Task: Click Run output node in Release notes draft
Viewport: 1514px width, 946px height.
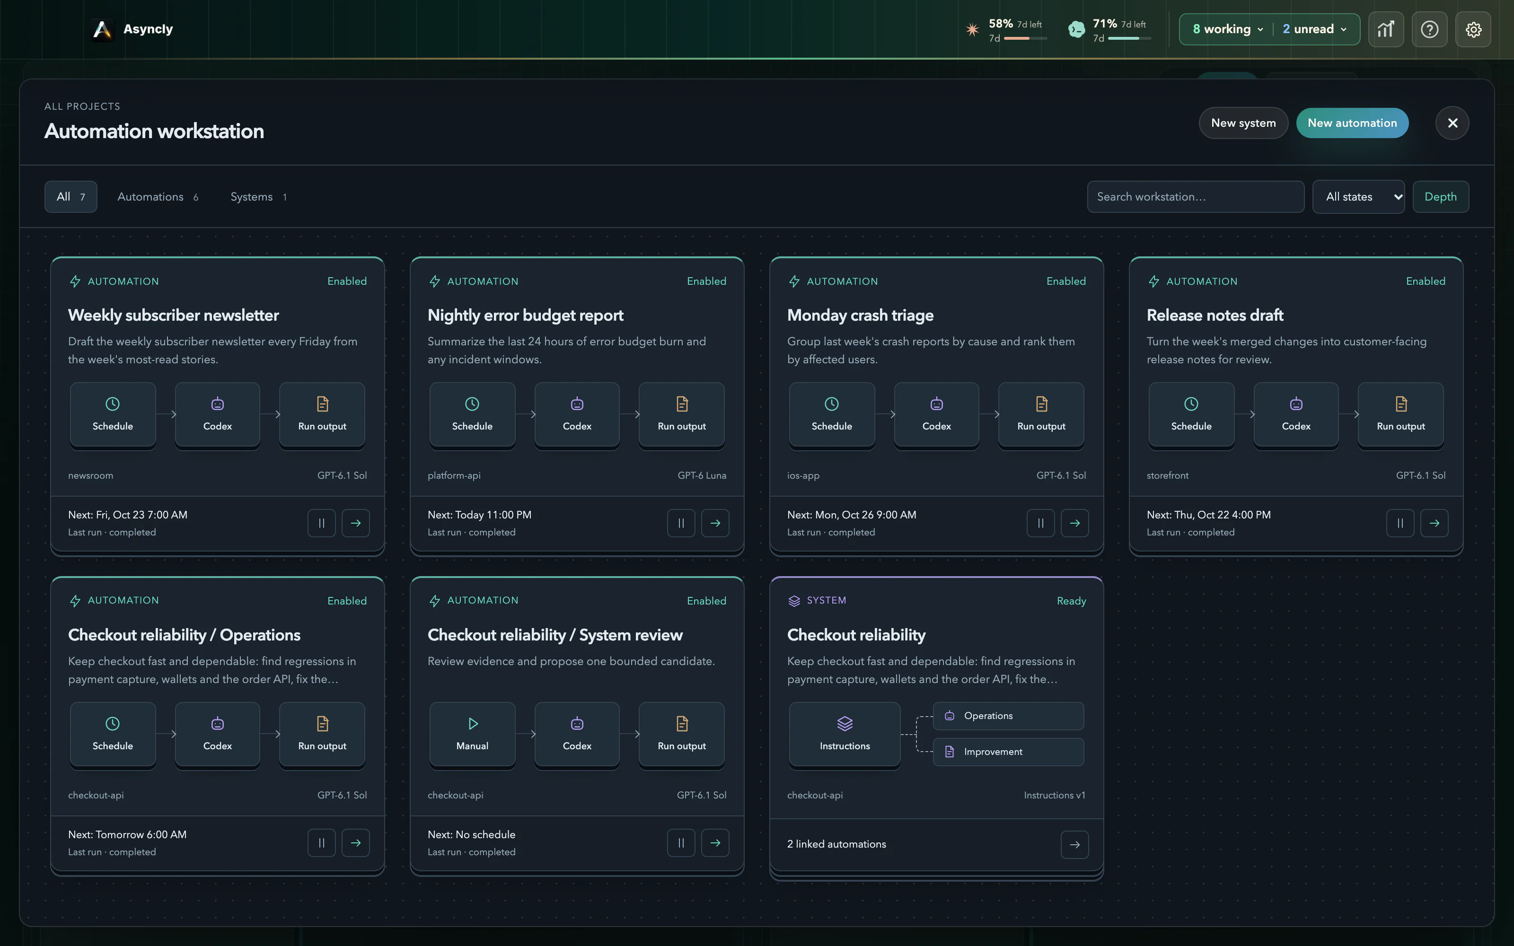Action: point(1401,414)
